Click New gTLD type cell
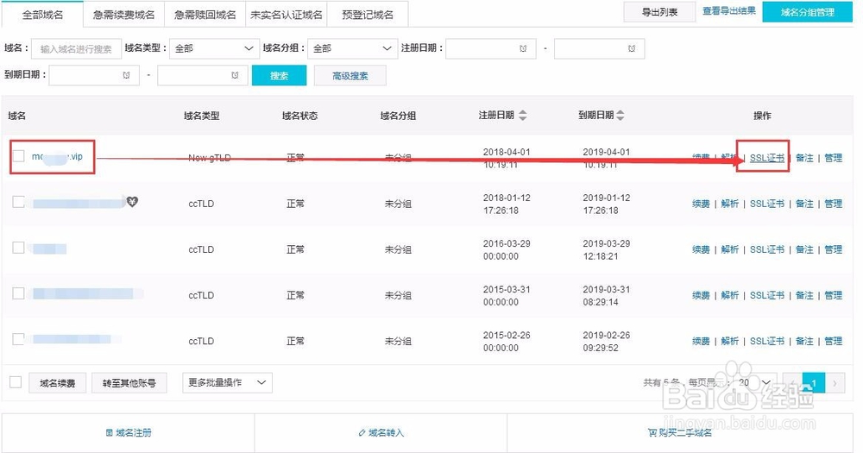863x453 pixels. tap(209, 158)
